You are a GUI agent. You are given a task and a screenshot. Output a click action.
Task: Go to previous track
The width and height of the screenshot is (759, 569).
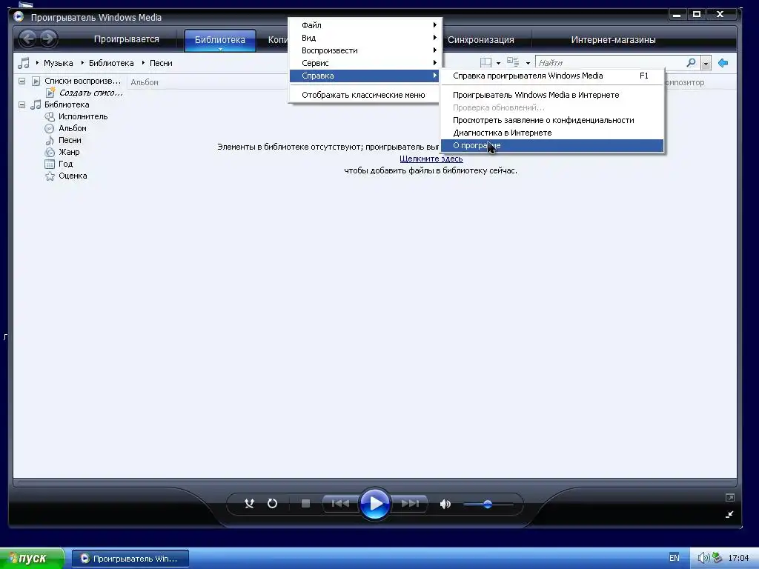tap(340, 504)
